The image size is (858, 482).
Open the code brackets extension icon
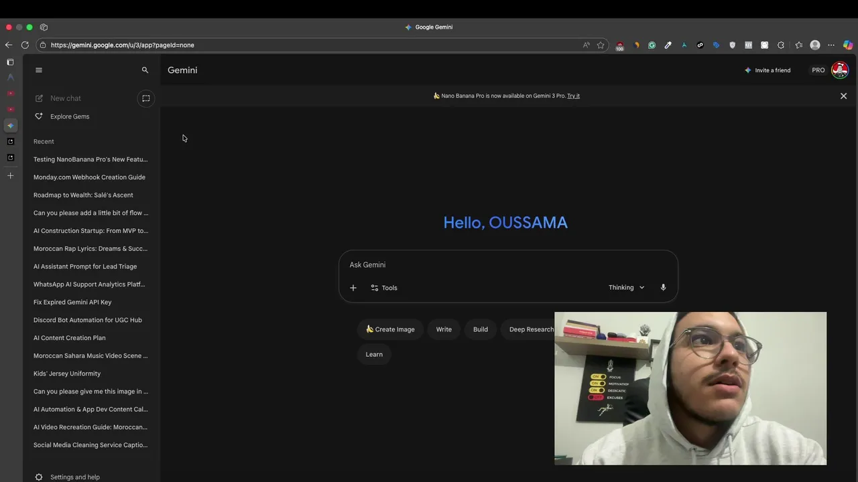point(748,45)
